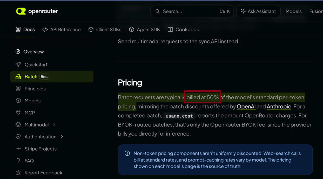Click the MCP plug icon

[18, 113]
